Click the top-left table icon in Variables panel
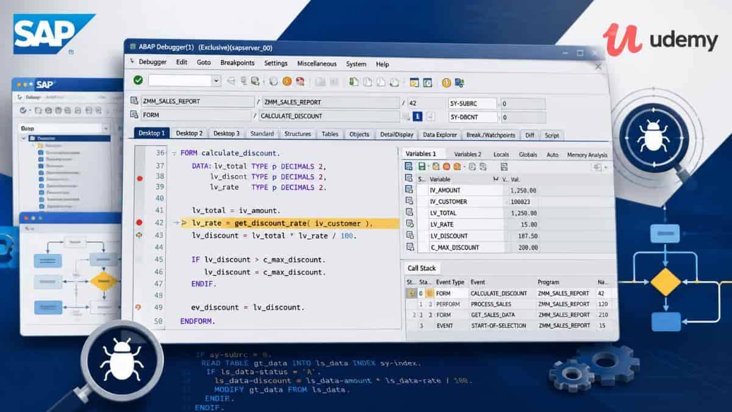Screen dimensions: 732x412 click(x=409, y=167)
